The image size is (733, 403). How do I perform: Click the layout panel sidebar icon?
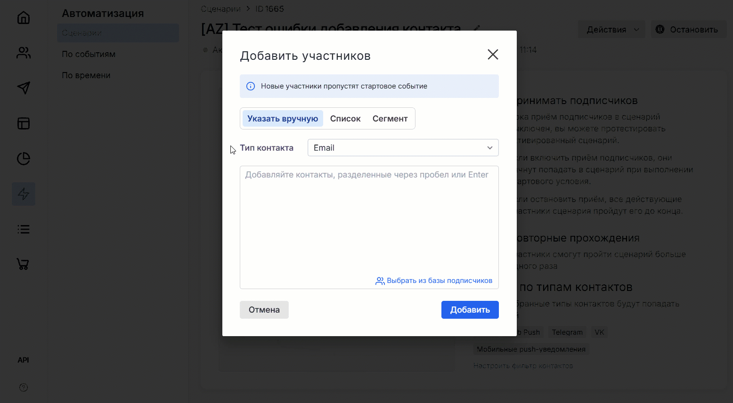click(23, 123)
